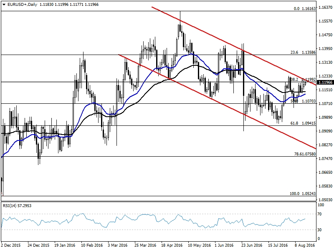
Task: Click price scale value 1.05830
Action: click(326, 186)
